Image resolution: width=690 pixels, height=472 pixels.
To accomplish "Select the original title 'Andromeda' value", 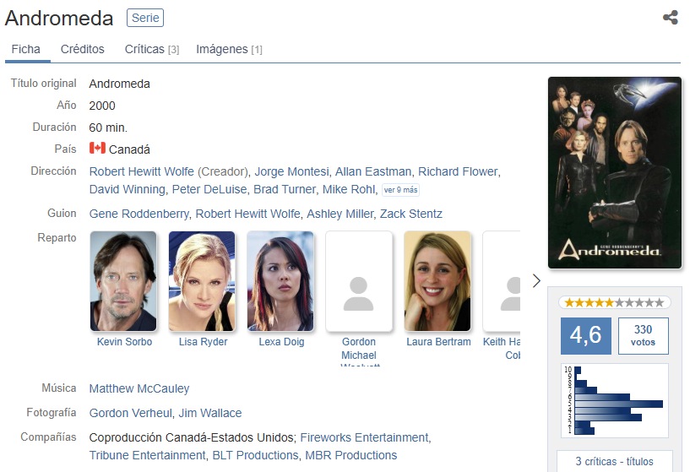I will coord(119,84).
